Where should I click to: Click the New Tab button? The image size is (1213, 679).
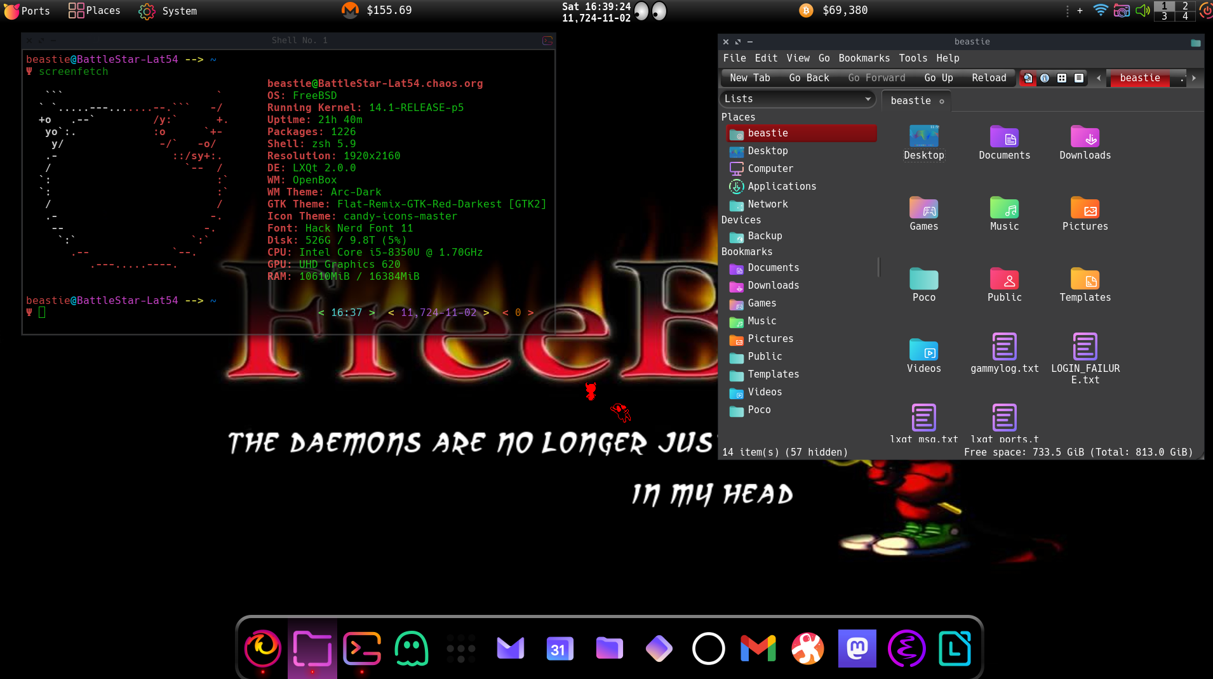750,78
